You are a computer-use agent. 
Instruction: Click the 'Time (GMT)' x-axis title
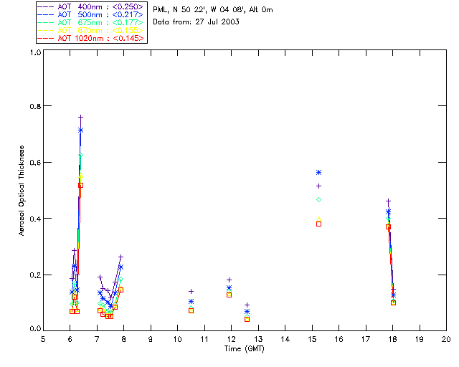pos(245,348)
